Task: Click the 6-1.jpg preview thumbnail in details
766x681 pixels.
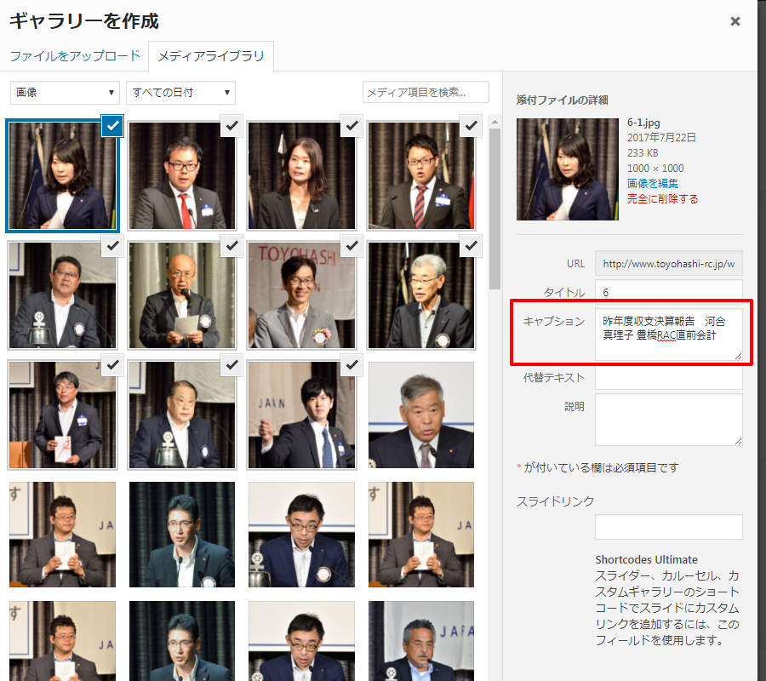Action: tap(567, 169)
